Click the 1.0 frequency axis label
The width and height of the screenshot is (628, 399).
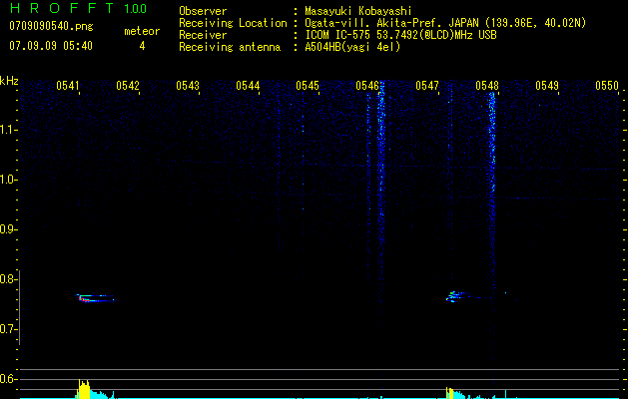tap(7, 180)
